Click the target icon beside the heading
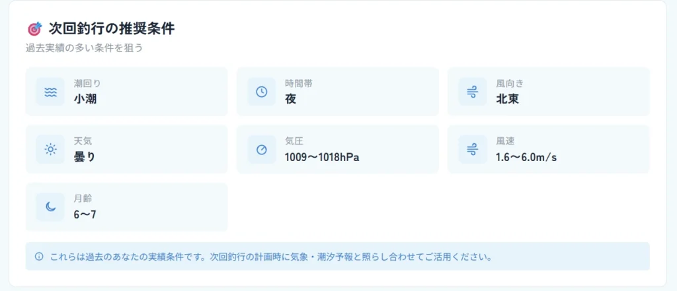The width and height of the screenshot is (677, 291). point(34,29)
